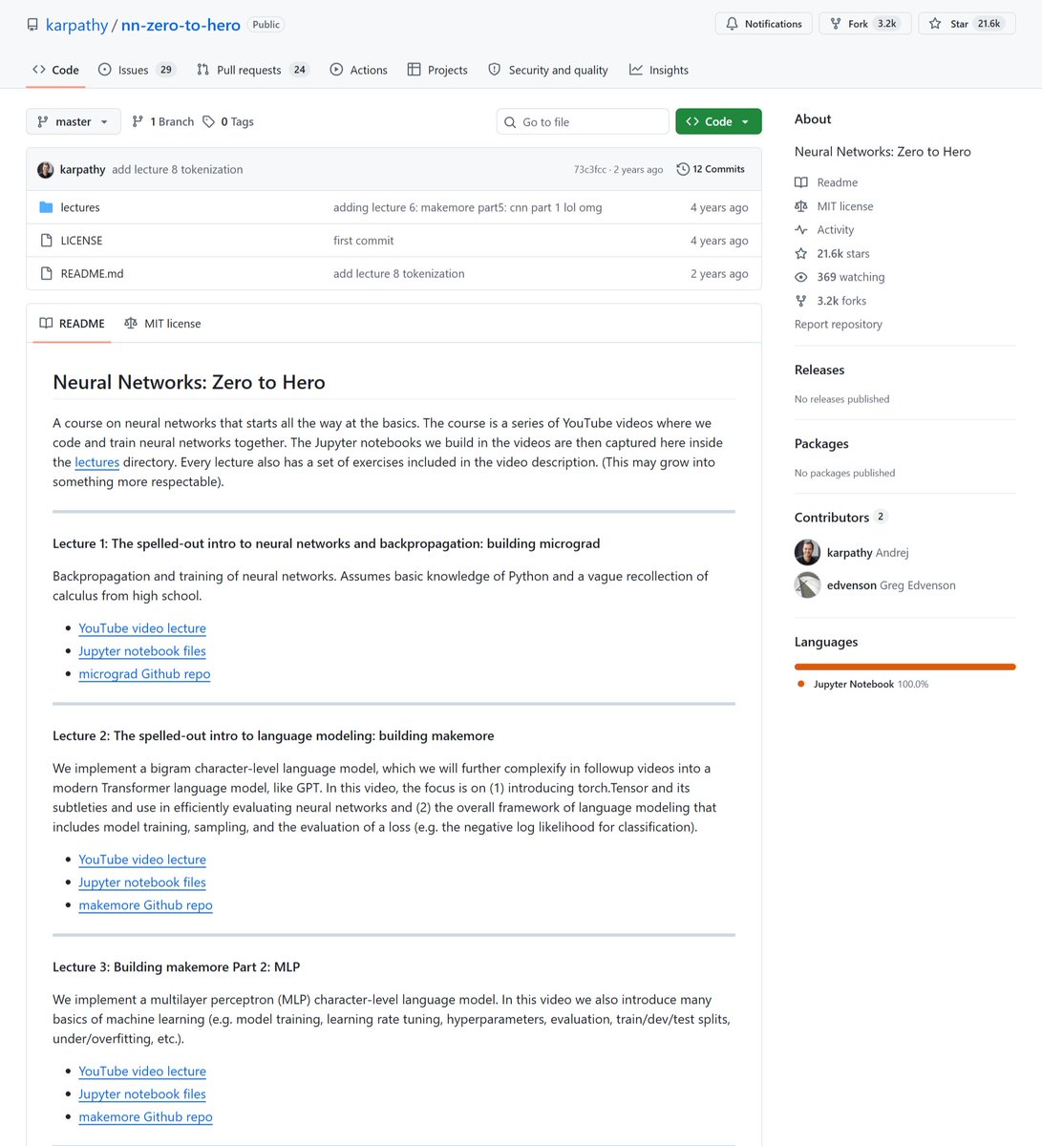
Task: Click the orange Jupyter Notebook language bar
Action: (904, 667)
